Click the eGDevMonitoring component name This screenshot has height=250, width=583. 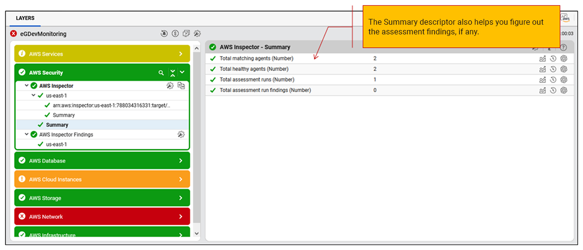click(x=43, y=34)
